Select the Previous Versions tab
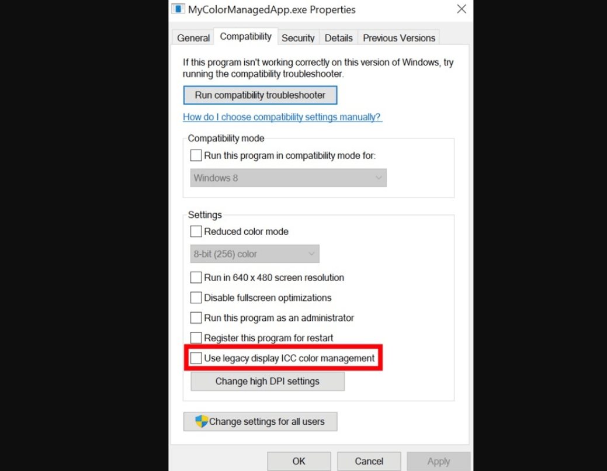Image resolution: width=607 pixels, height=471 pixels. (x=399, y=38)
